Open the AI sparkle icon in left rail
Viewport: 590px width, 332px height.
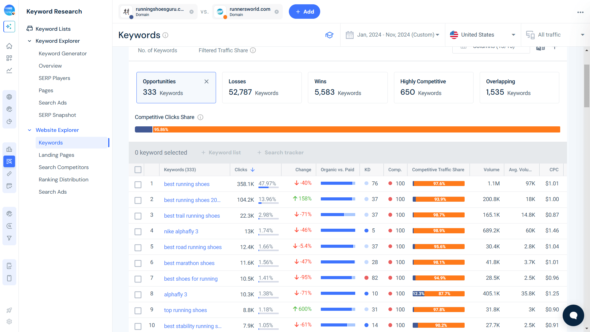click(9, 27)
